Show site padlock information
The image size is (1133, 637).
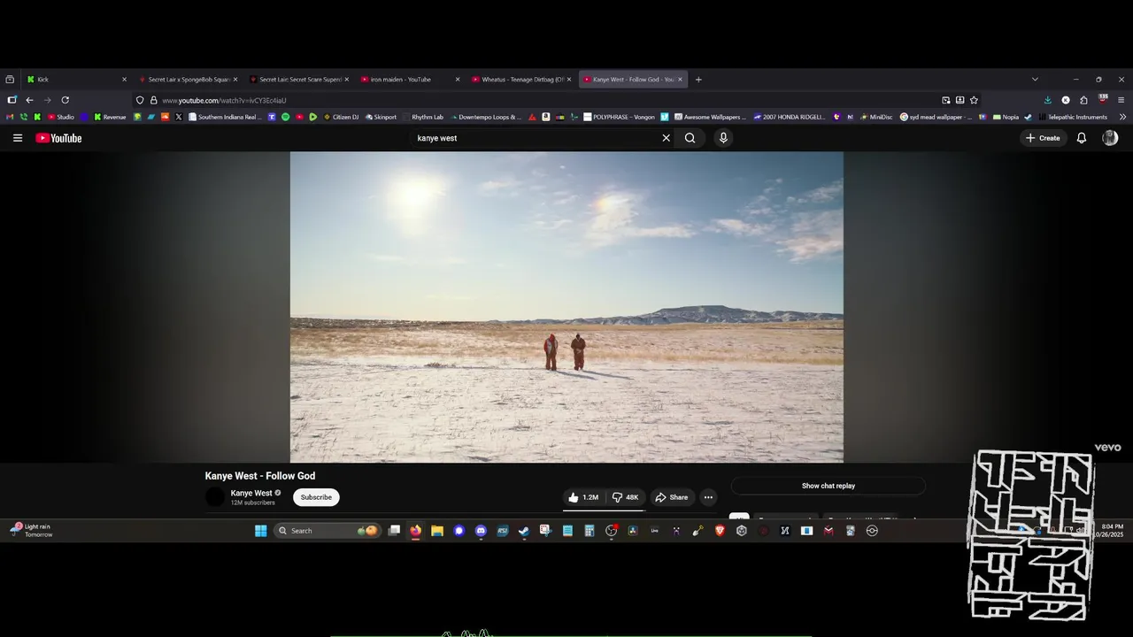[153, 100]
